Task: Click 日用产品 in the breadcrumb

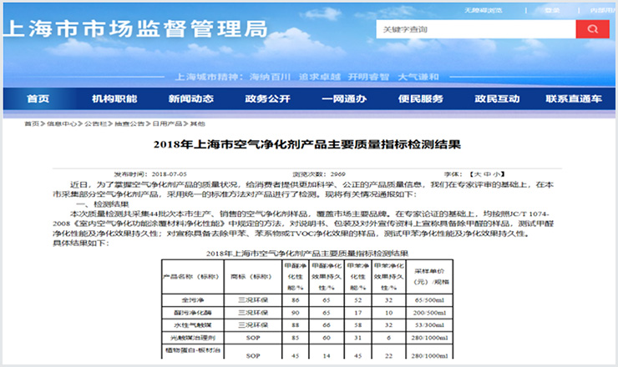Action: [x=167, y=123]
